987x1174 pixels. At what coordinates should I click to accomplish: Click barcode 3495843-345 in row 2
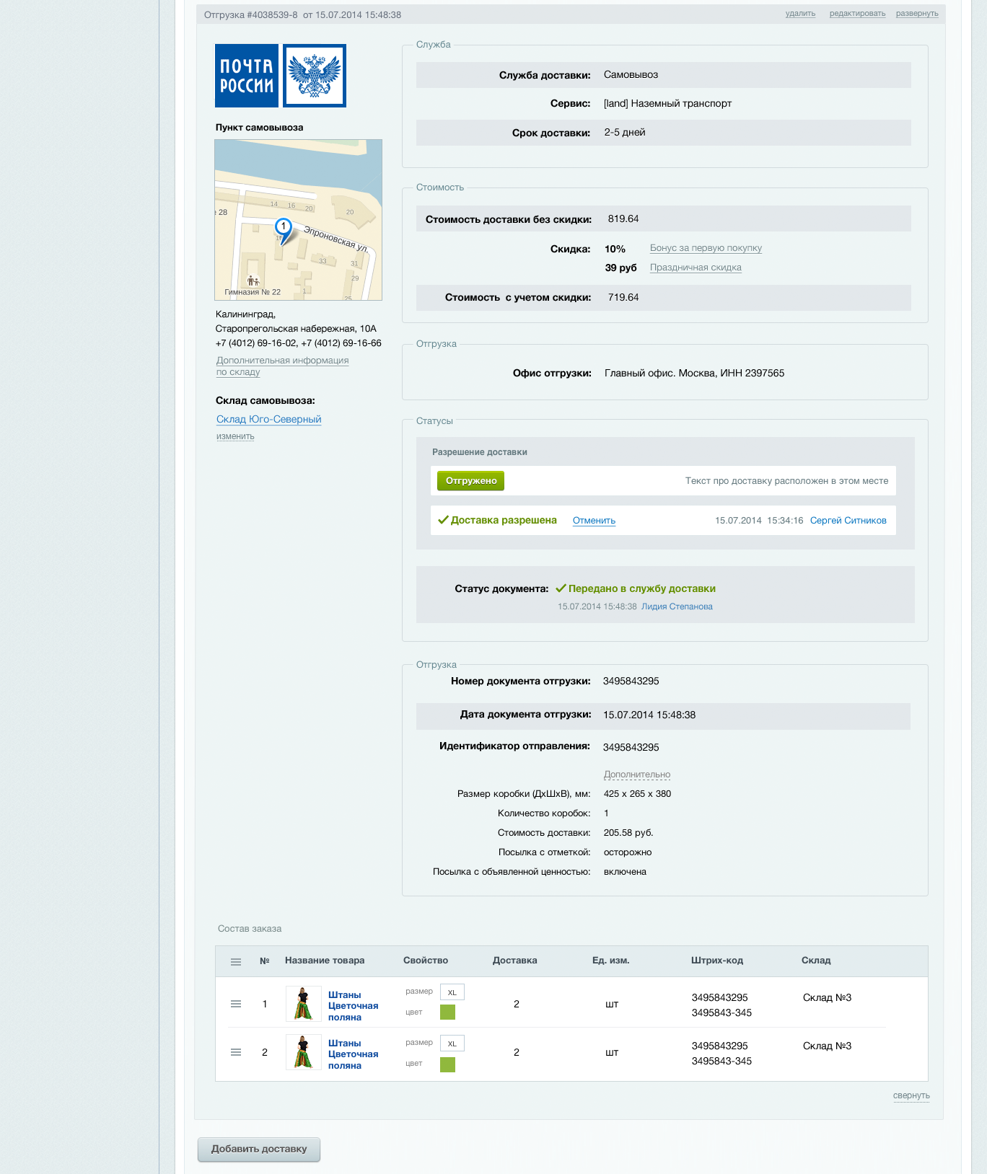pos(721,1062)
